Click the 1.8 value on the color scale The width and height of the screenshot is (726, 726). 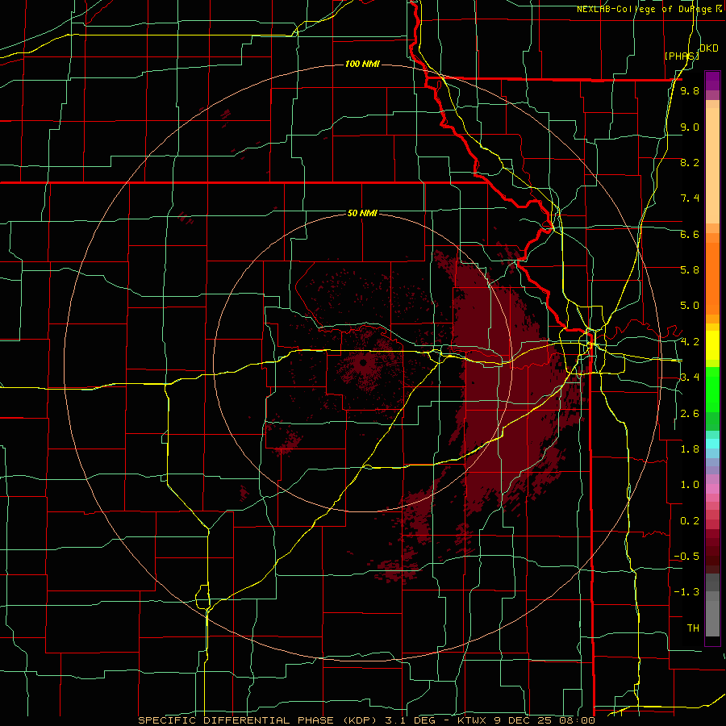(690, 449)
